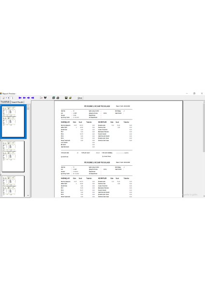205x290 pixels.
Task: Go to previous page arrow
Action: click(24, 98)
